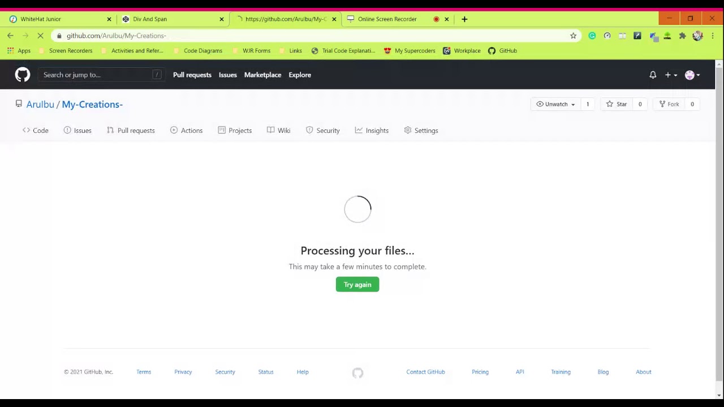Click the address bar URL
Screen dimensions: 724x407
pyautogui.click(x=116, y=36)
